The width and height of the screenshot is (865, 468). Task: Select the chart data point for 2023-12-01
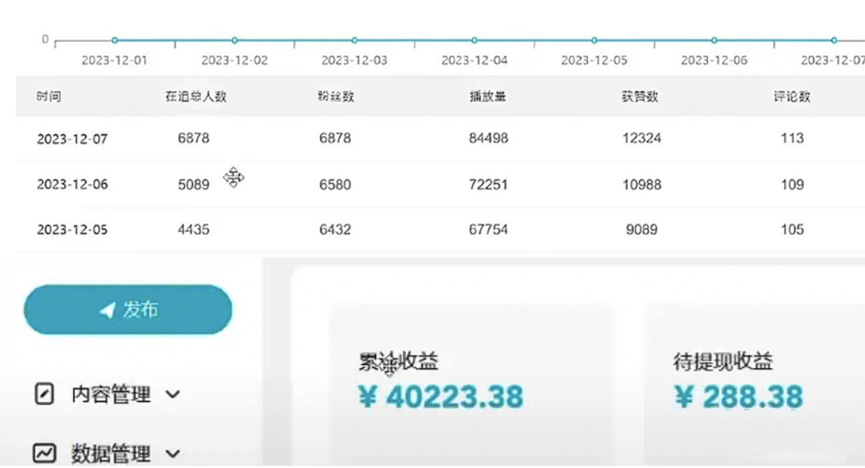[x=115, y=40]
